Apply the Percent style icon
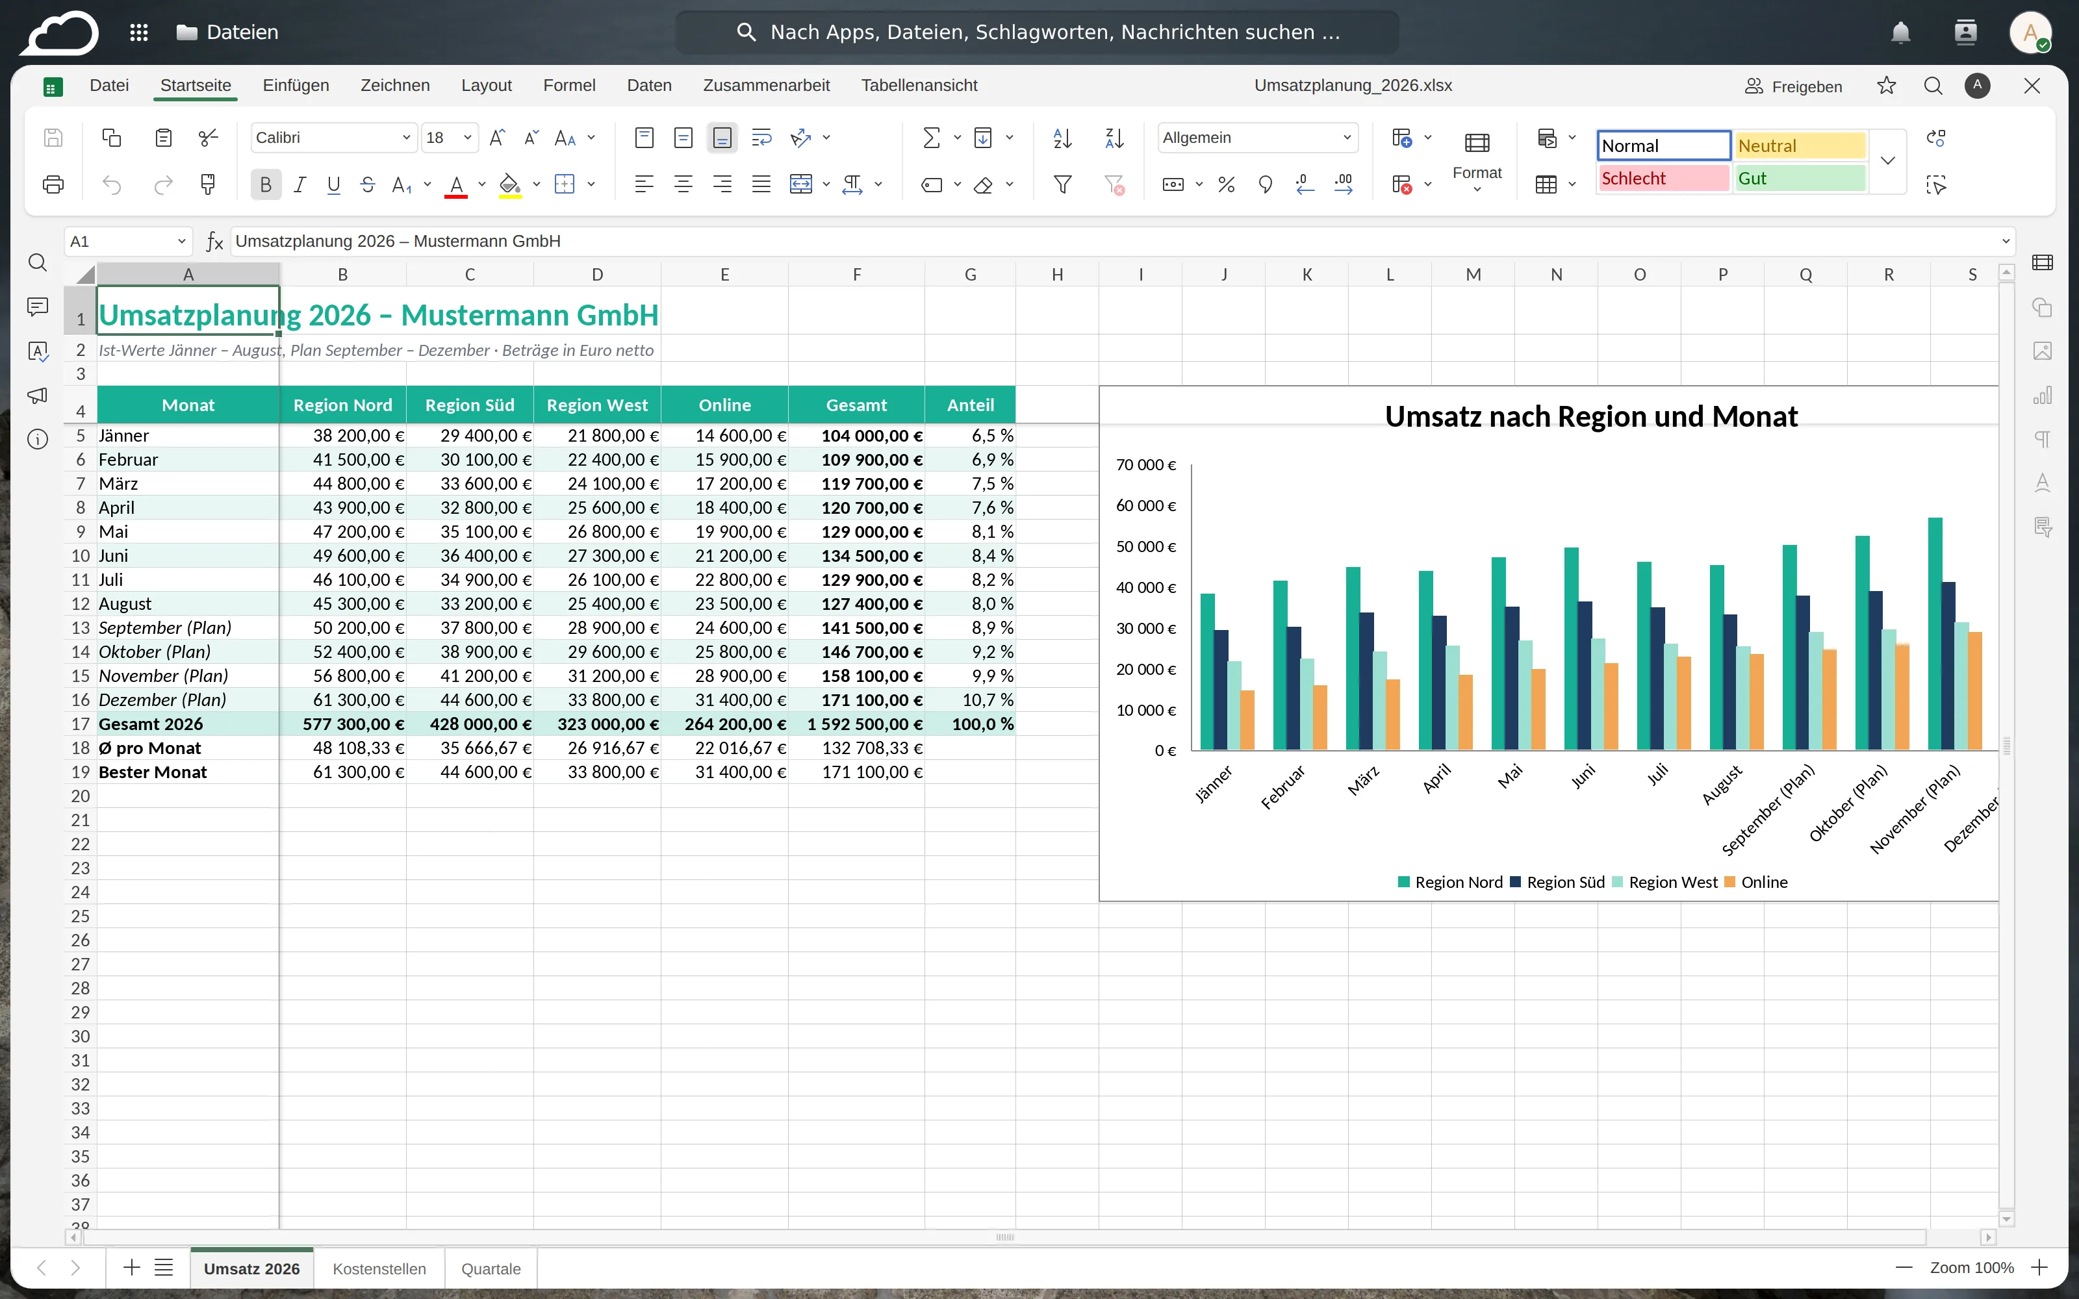Viewport: 2079px width, 1299px height. tap(1226, 184)
